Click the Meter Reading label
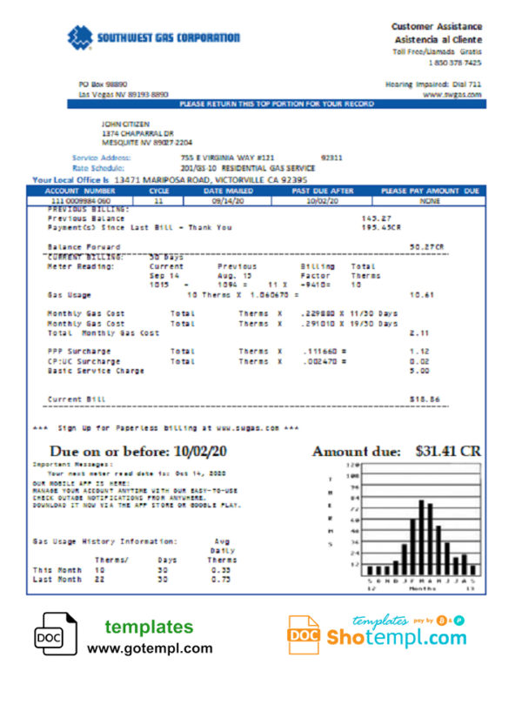 (80, 266)
